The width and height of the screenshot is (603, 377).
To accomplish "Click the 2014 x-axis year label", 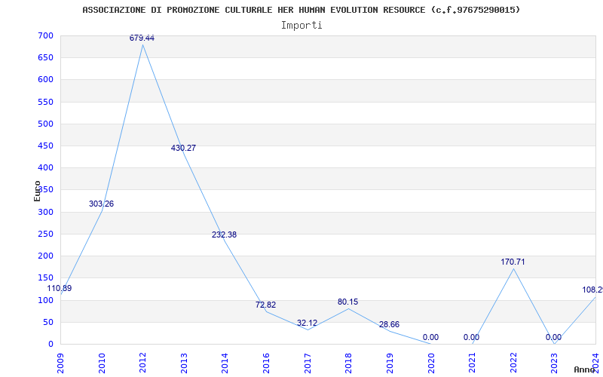I will 225,363.
